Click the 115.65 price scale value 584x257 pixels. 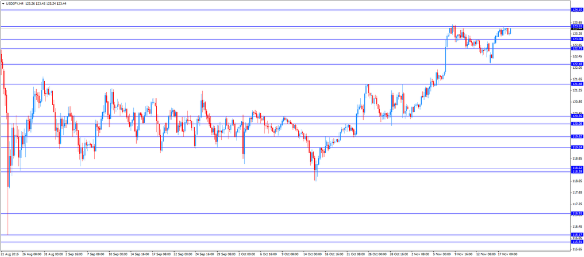(576, 249)
